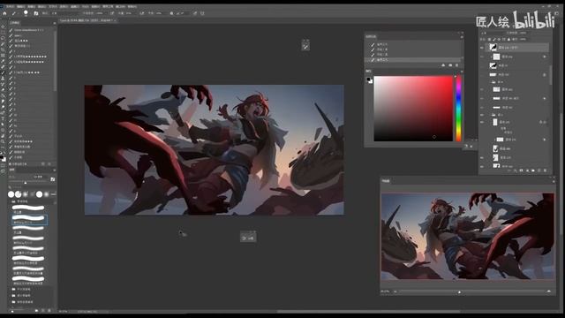Open the File menu
565x318 pixels.
click(x=10, y=6)
